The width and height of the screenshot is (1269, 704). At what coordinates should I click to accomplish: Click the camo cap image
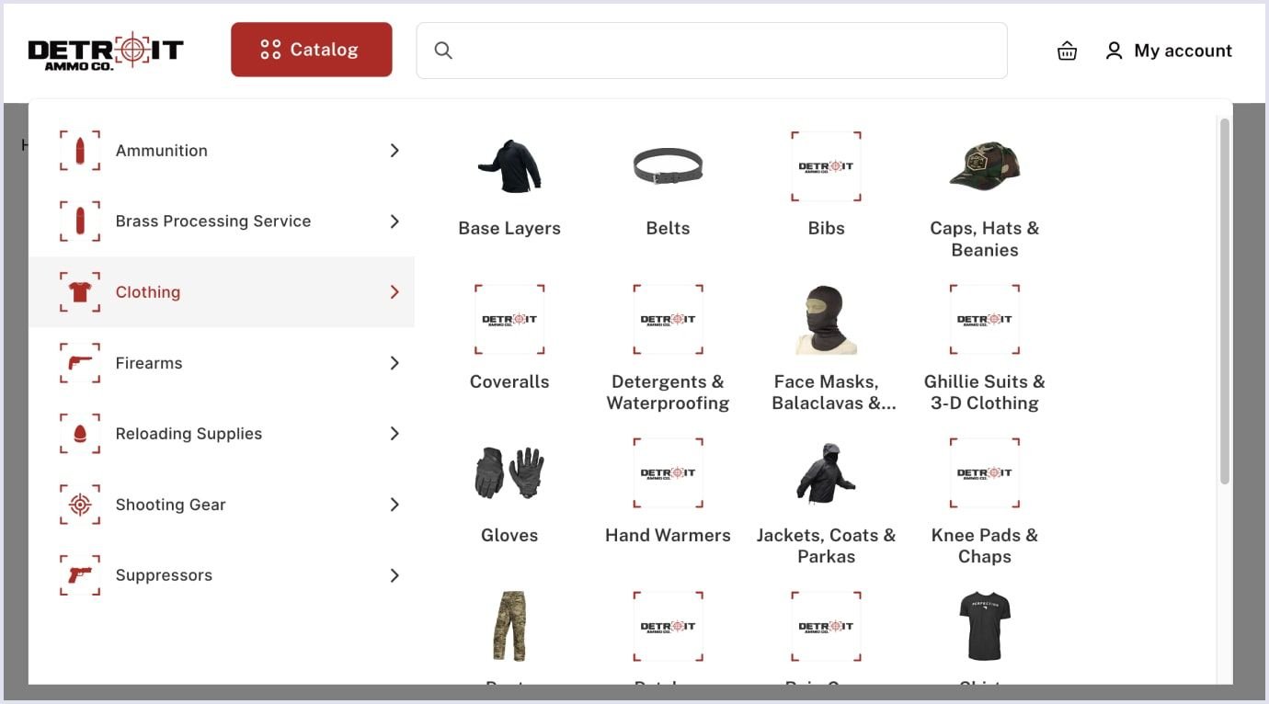click(984, 166)
